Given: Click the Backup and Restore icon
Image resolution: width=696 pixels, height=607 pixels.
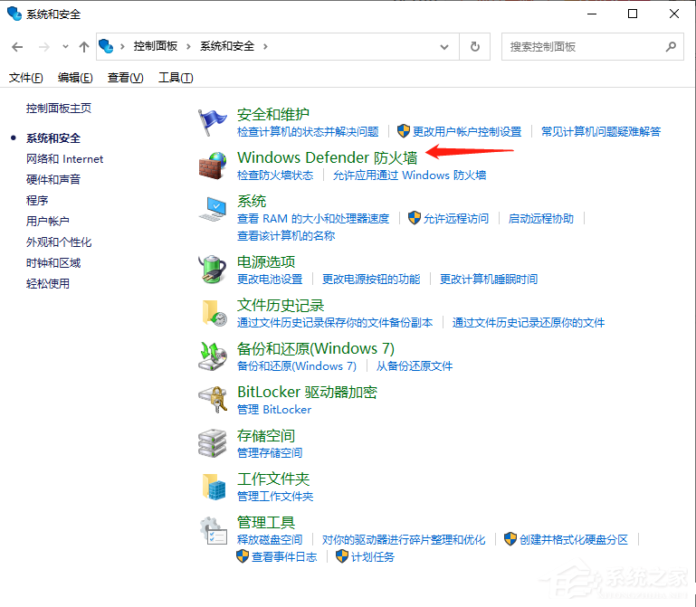Looking at the screenshot, I should click(x=213, y=356).
